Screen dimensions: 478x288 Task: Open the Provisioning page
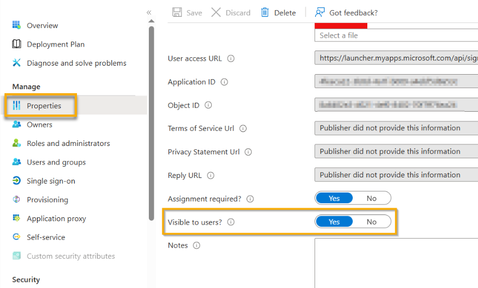(47, 200)
